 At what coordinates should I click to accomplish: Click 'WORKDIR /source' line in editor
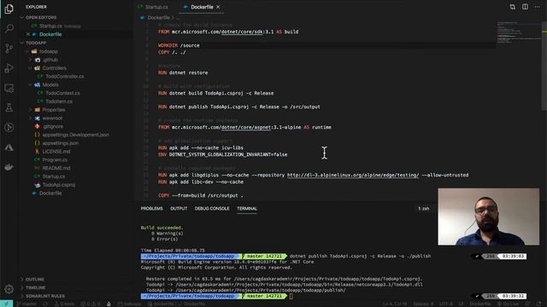point(179,45)
